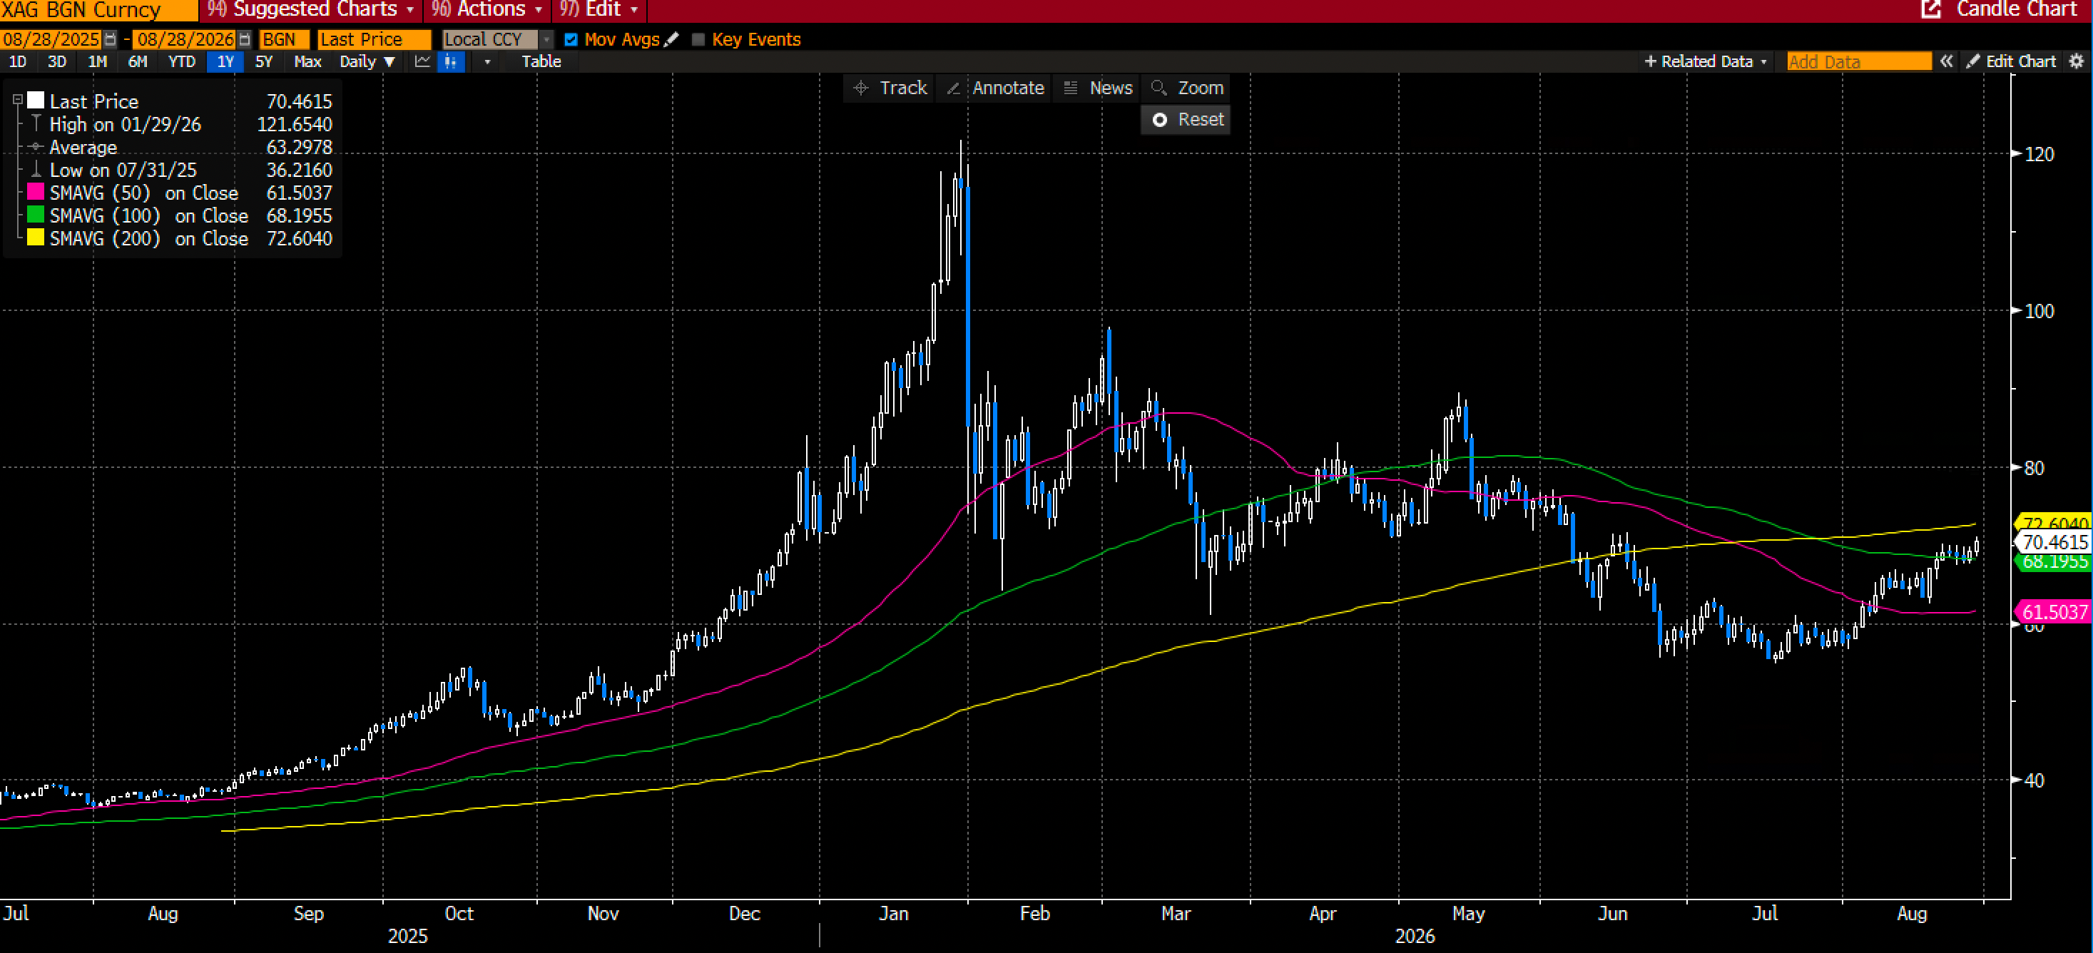Click the 61.5037 magenta axis label
This screenshot has height=953, width=2093.
point(2054,612)
